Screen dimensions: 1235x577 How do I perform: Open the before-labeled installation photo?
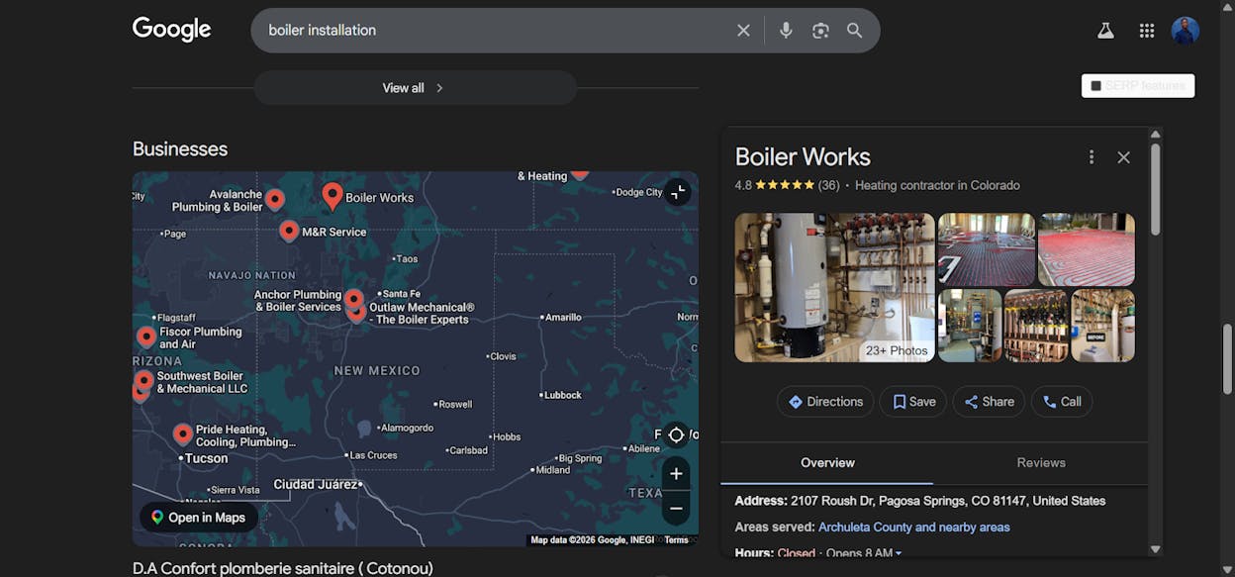(1103, 326)
